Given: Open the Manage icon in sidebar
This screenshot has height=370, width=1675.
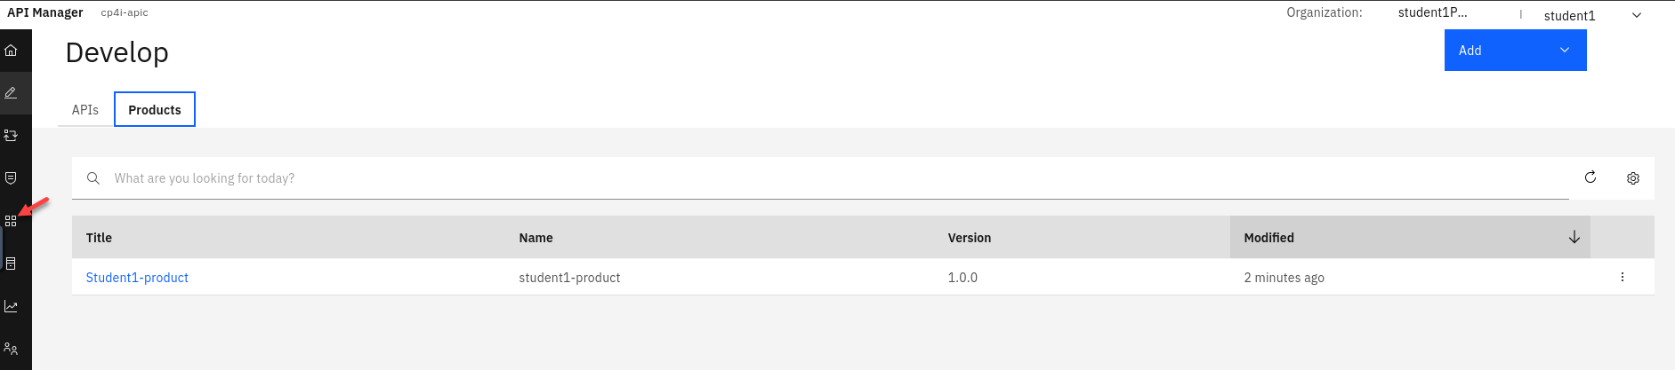Looking at the screenshot, I should (12, 136).
